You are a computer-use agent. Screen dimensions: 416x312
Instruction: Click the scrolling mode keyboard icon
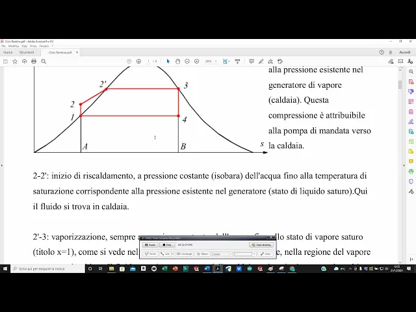(237, 62)
